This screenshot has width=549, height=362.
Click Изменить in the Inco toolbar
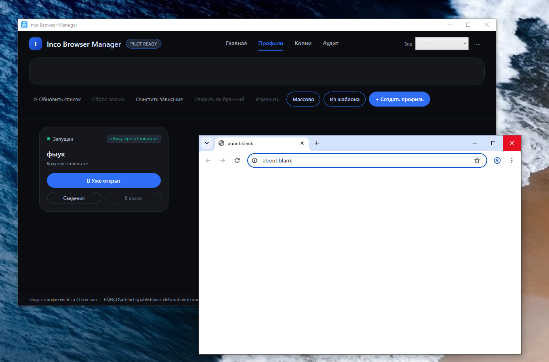tap(267, 100)
